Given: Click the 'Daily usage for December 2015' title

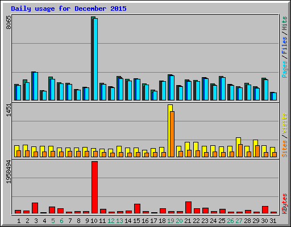Looking at the screenshot, I should [69, 9].
